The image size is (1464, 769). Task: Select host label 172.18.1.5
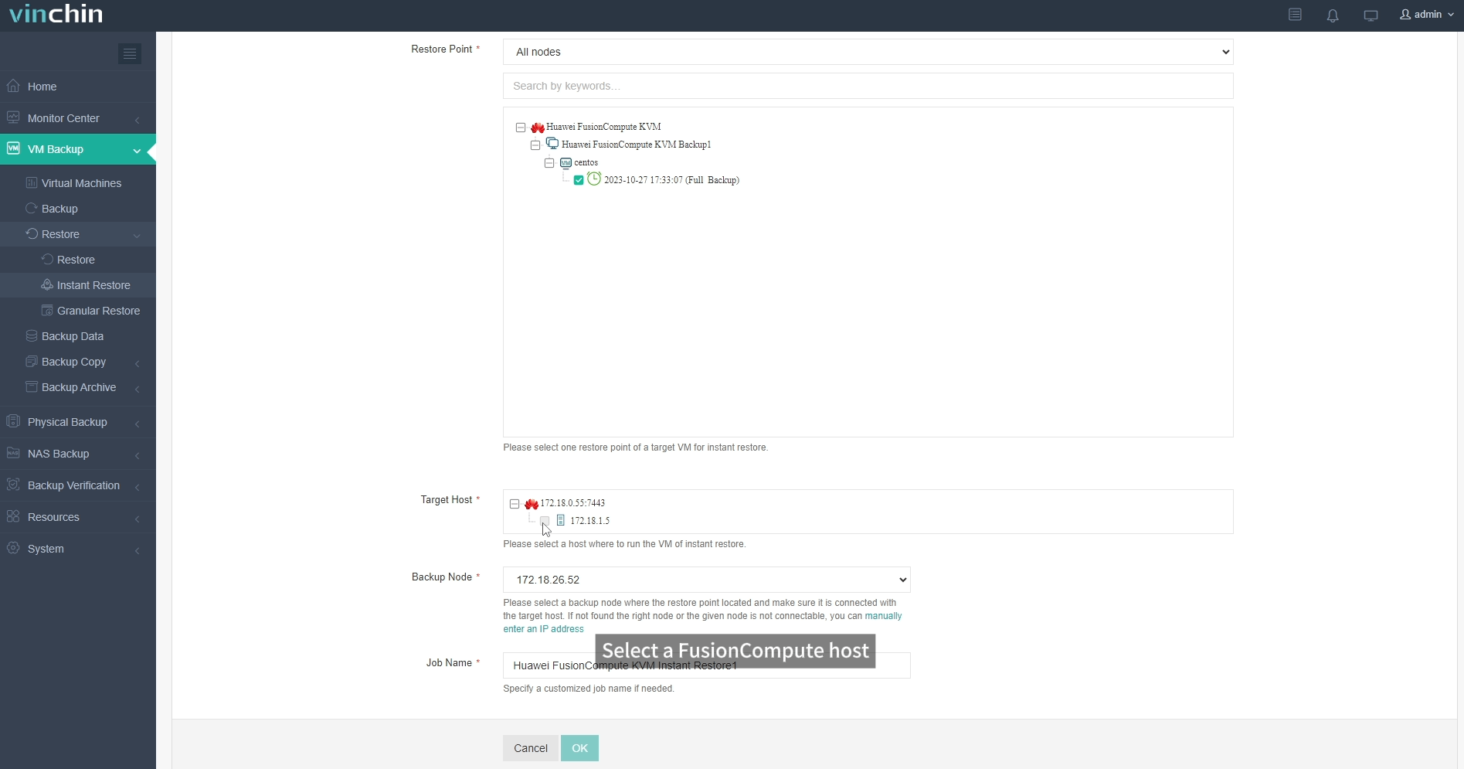click(589, 521)
